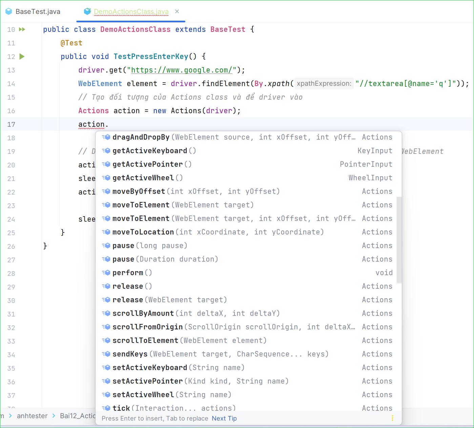Click method icon beside scrollFromOrigin
The image size is (474, 428).
(x=106, y=327)
